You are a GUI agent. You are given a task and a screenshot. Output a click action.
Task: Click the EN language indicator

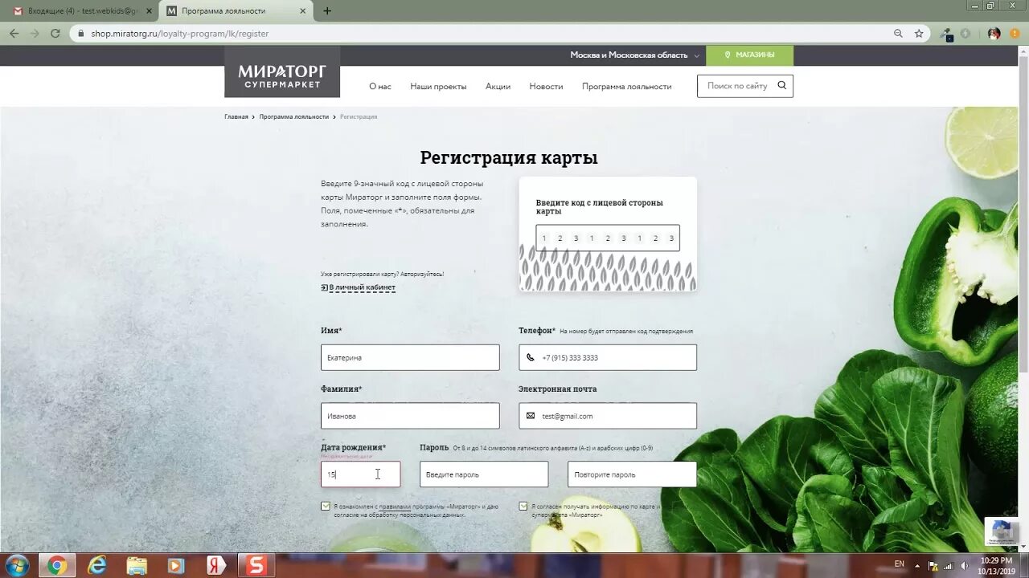point(899,564)
